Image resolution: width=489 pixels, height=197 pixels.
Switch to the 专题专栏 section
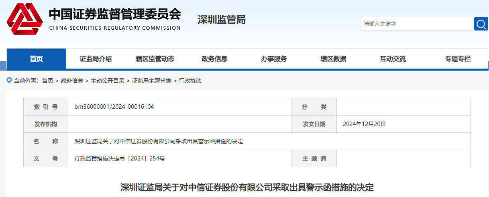(458, 59)
